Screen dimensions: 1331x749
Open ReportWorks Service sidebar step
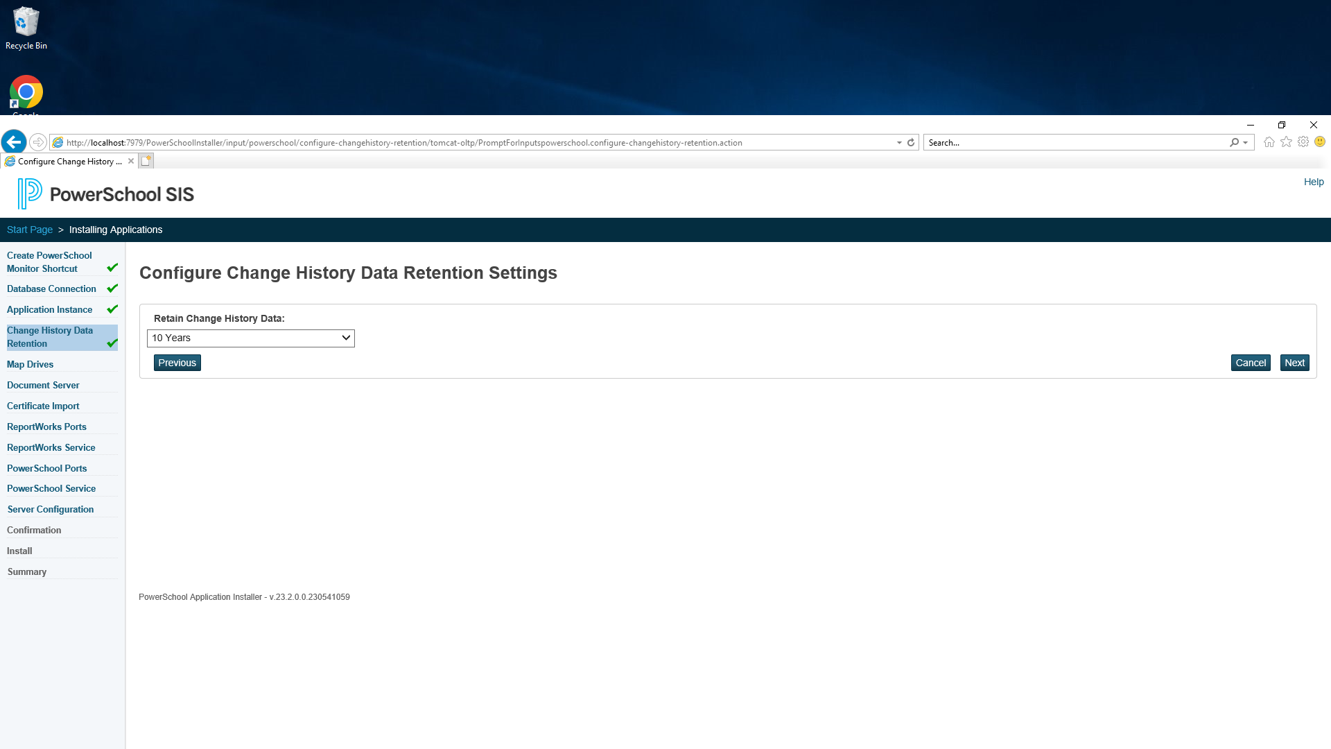(51, 447)
